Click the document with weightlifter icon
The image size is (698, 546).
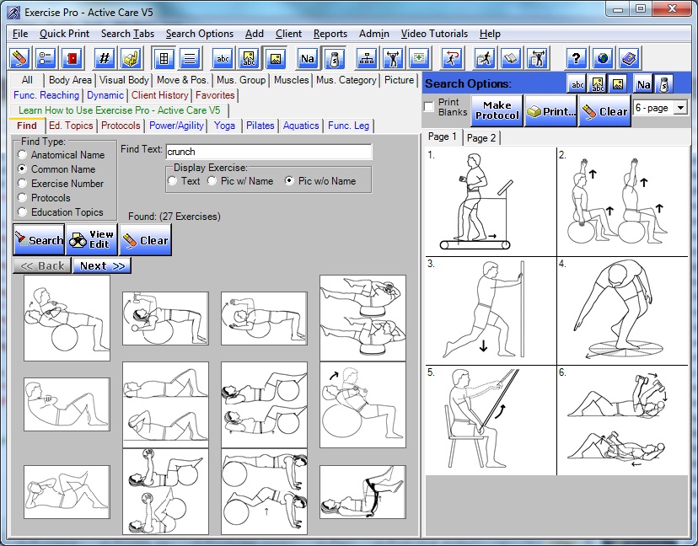tap(537, 58)
